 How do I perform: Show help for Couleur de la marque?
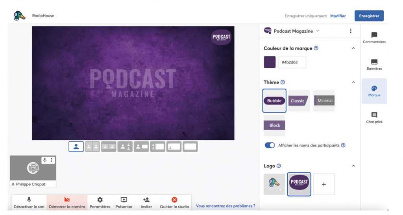tap(316, 48)
